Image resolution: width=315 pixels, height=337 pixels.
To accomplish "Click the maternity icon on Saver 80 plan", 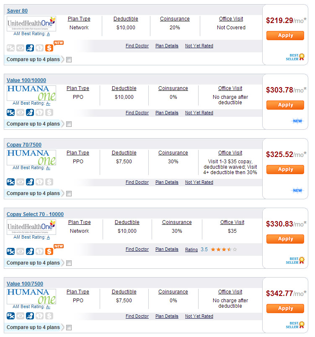I will pos(30,48).
